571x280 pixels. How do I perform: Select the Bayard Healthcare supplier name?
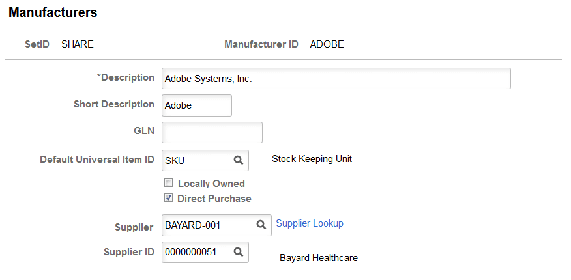click(319, 258)
